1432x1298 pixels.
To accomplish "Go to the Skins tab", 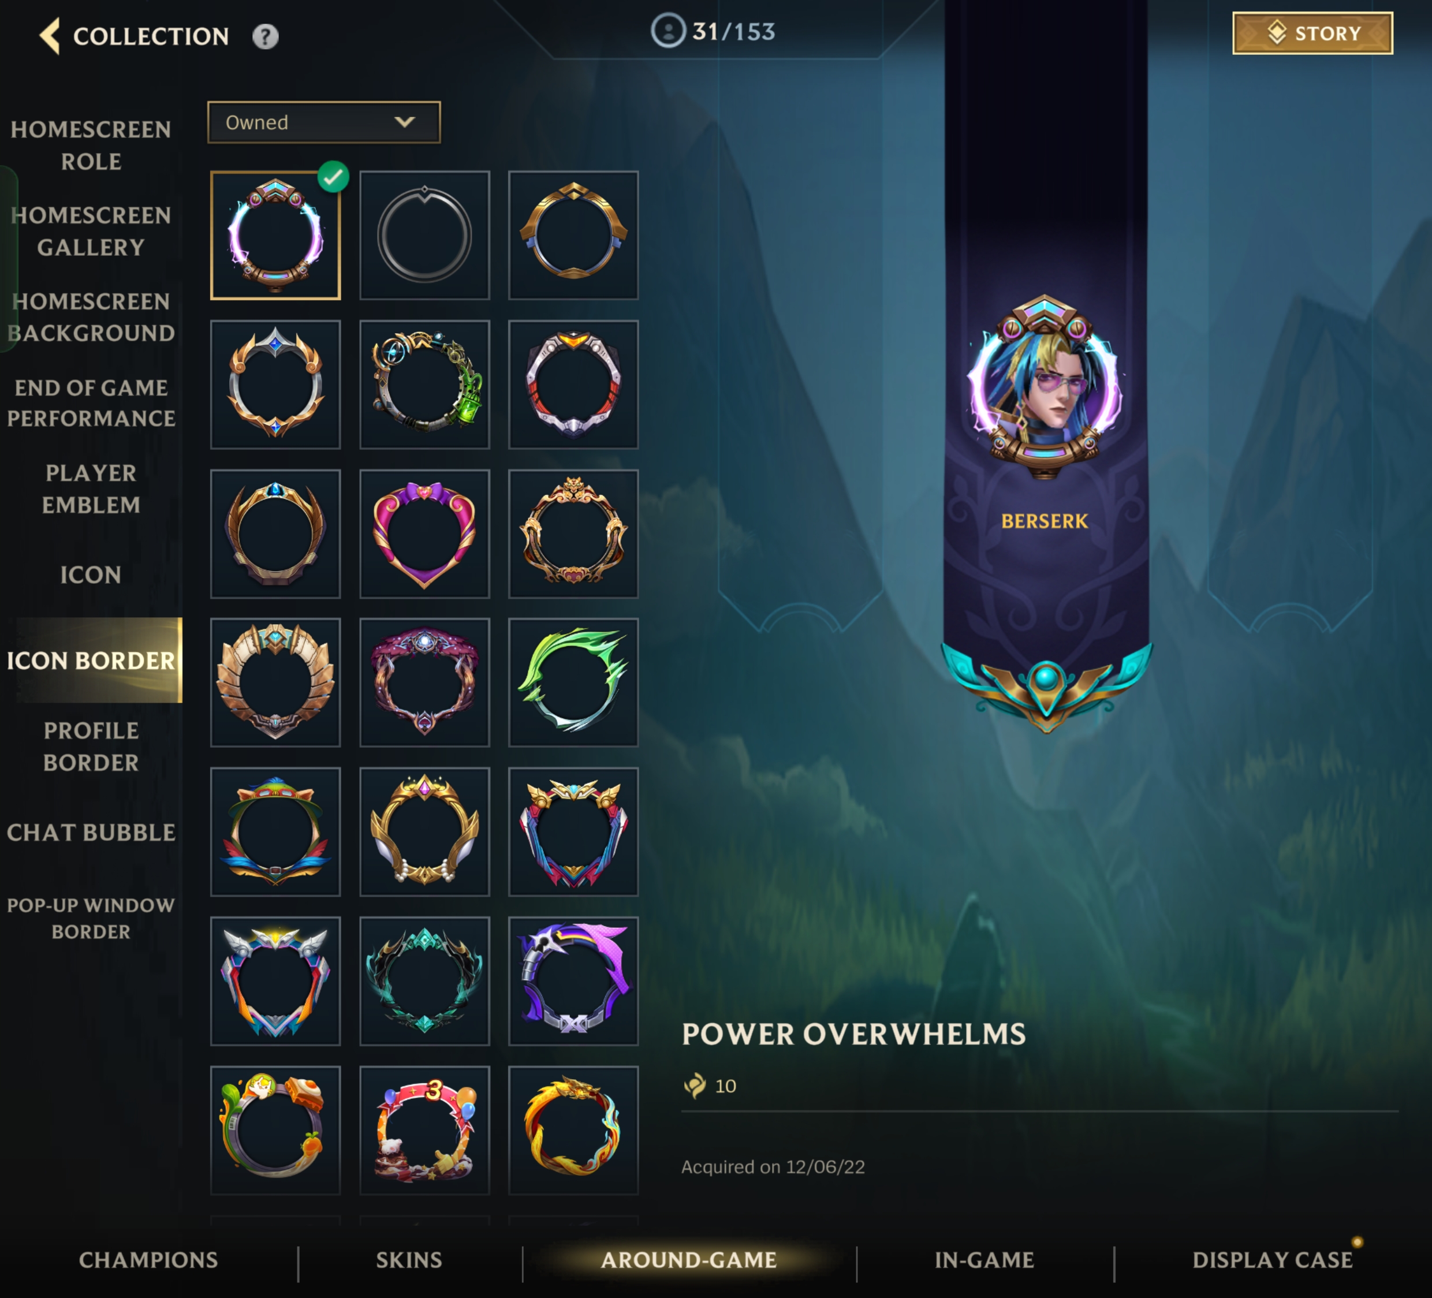I will [409, 1260].
